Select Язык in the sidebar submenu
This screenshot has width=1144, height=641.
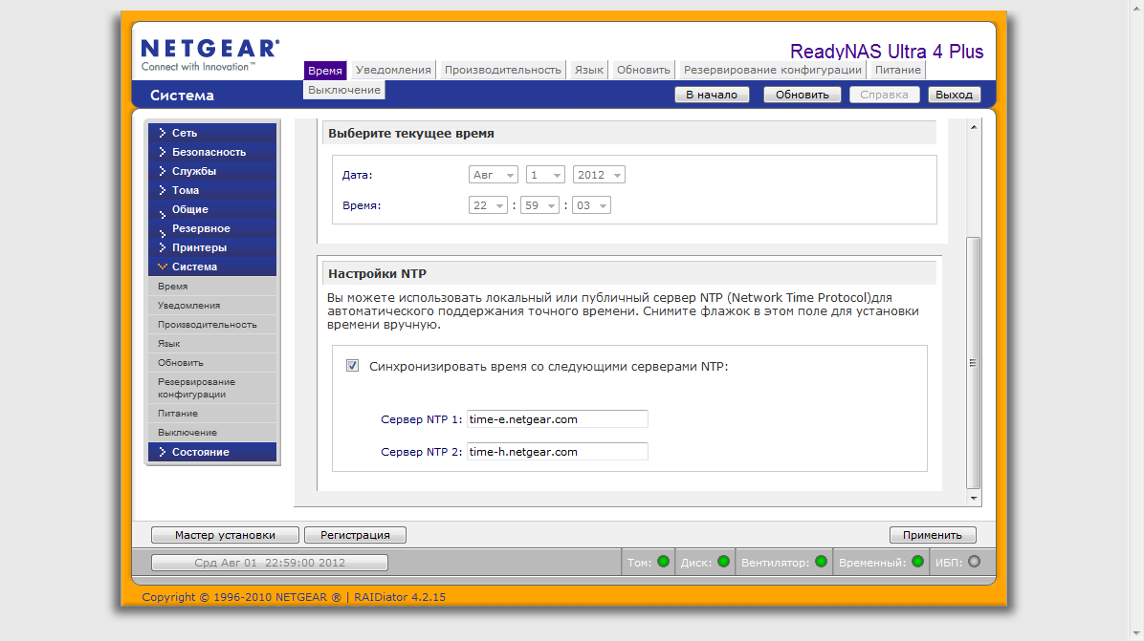point(212,343)
